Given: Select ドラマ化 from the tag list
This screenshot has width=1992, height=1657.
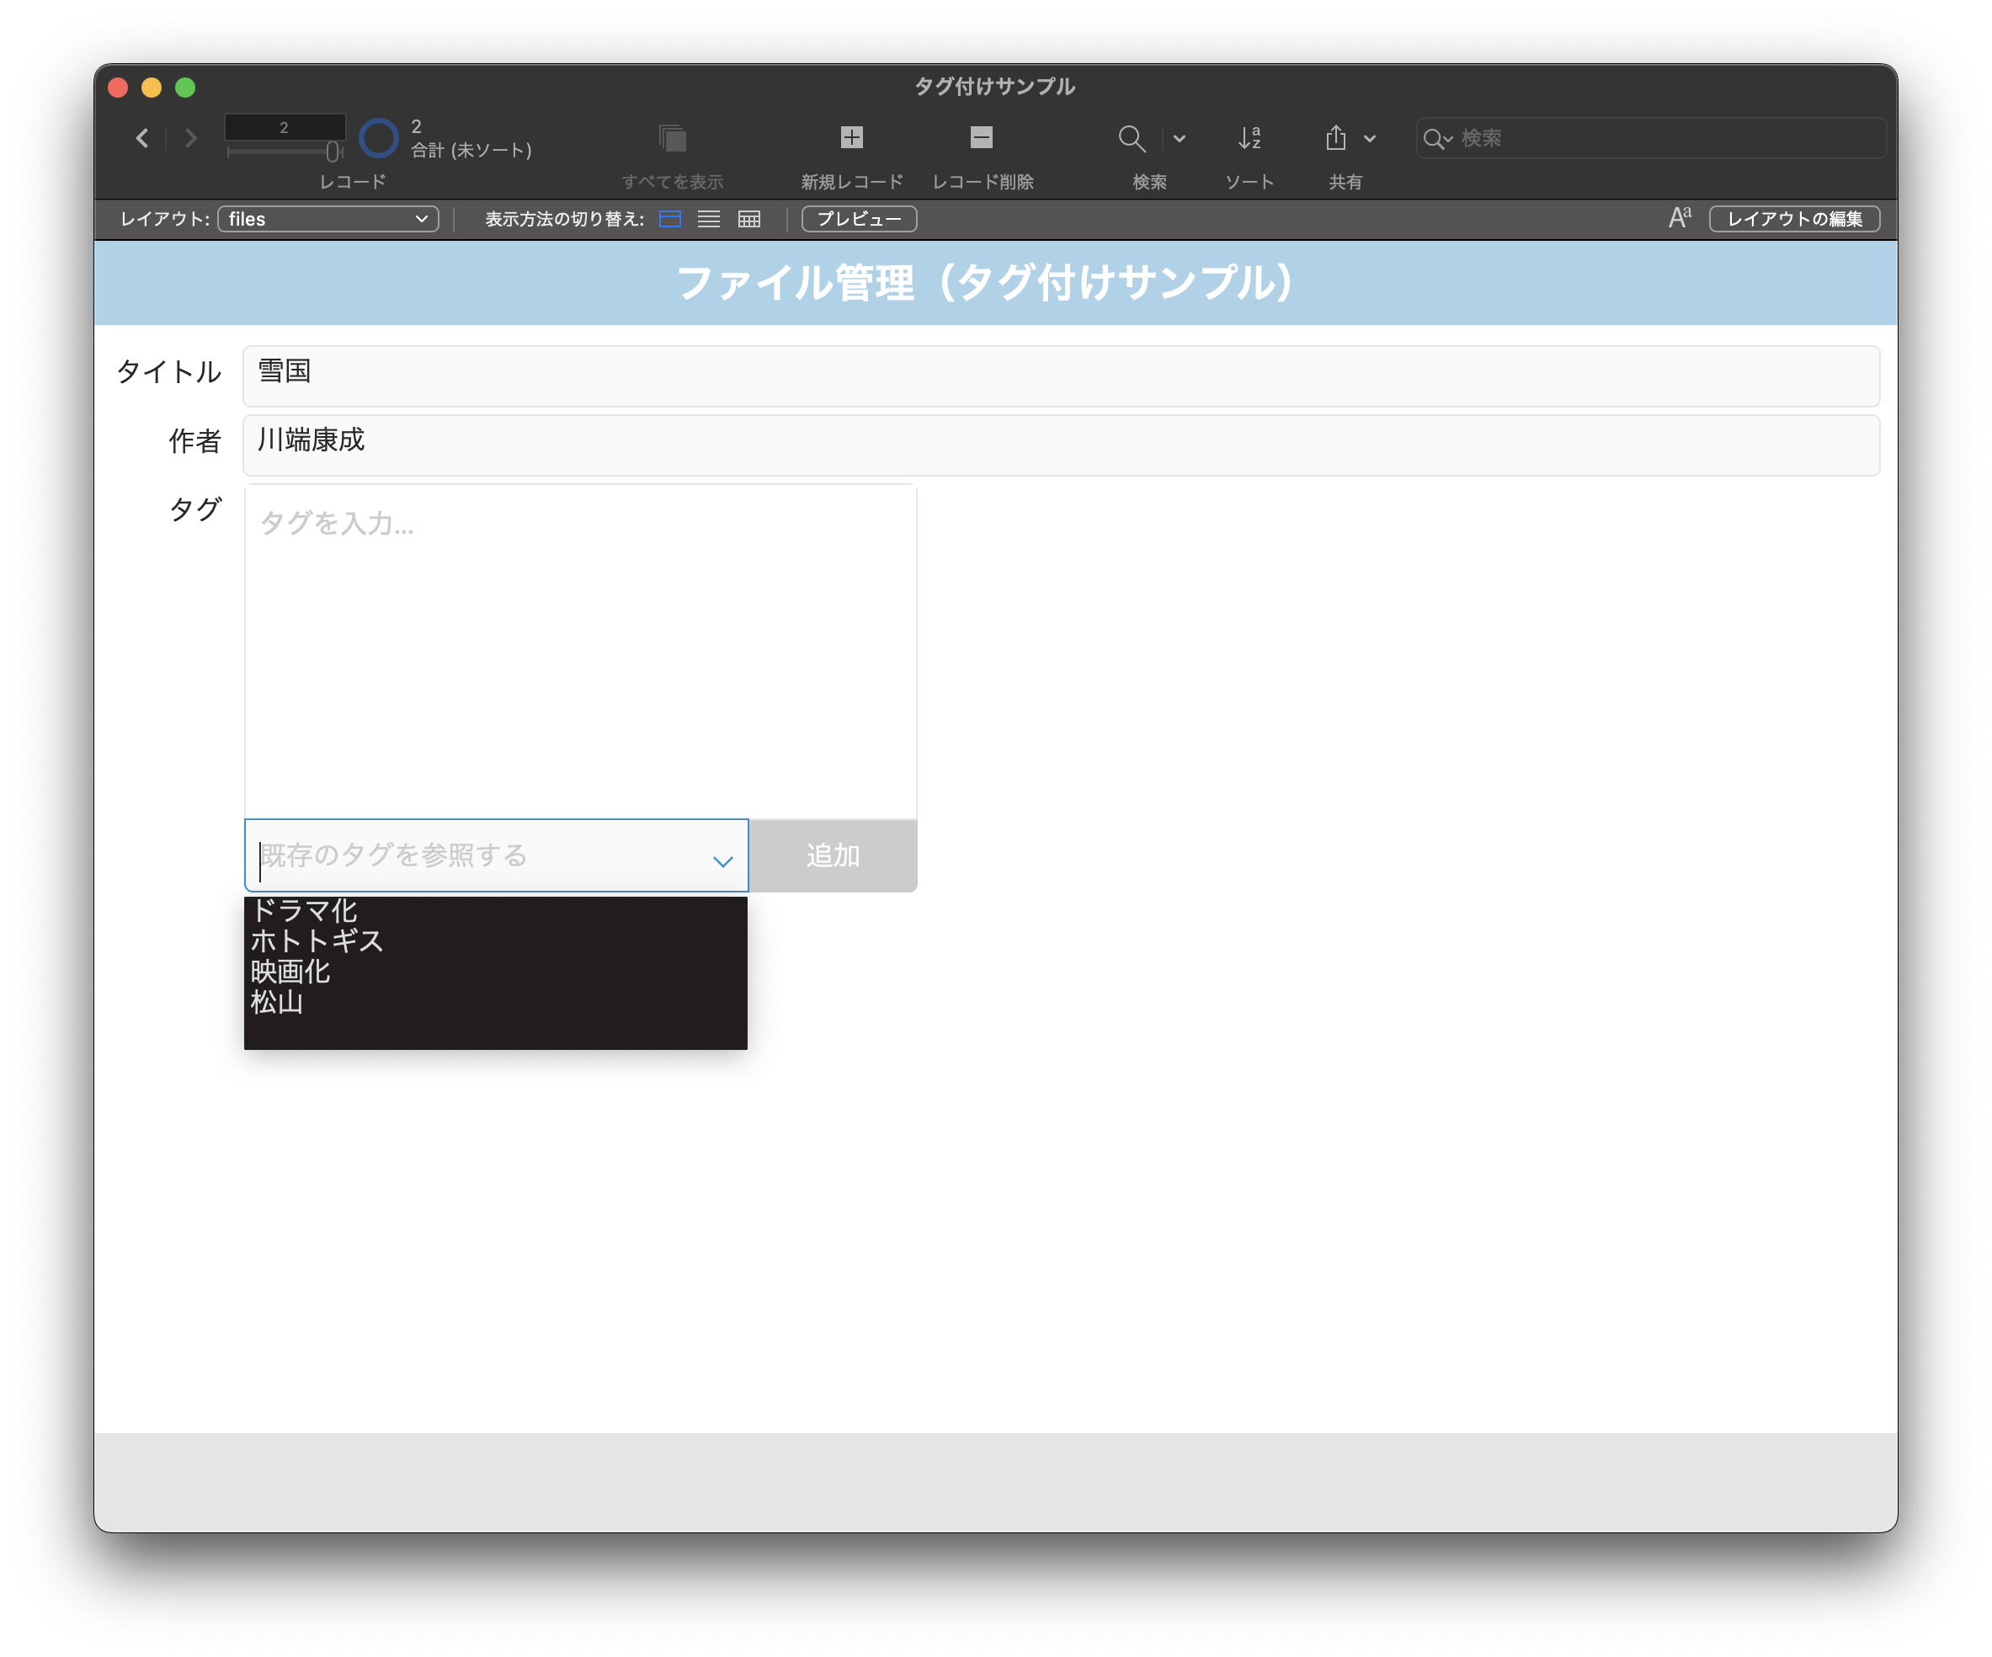Looking at the screenshot, I should coord(495,910).
